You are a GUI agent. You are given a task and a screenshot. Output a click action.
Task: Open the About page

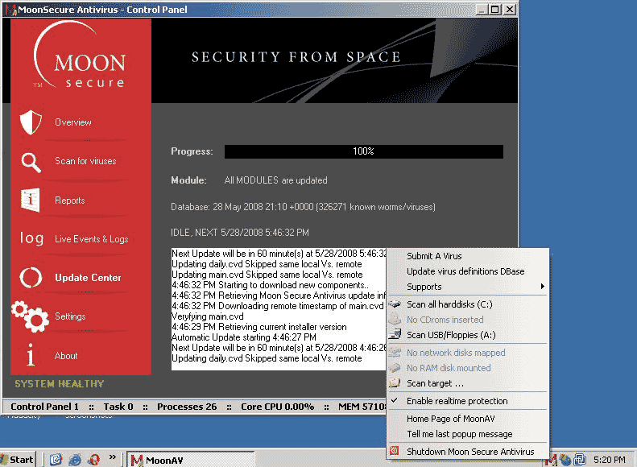point(66,355)
